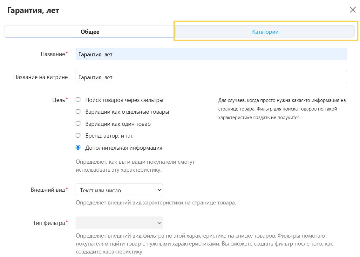360x257 pixels.
Task: Select Дополнительная информация radio button
Action: click(x=78, y=148)
